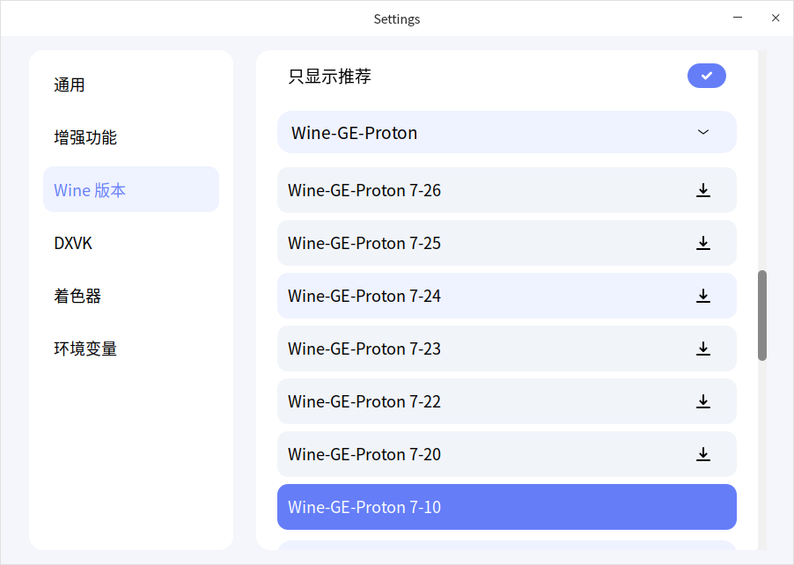The image size is (794, 565).
Task: Click the vertical scrollbar handle
Action: (761, 317)
